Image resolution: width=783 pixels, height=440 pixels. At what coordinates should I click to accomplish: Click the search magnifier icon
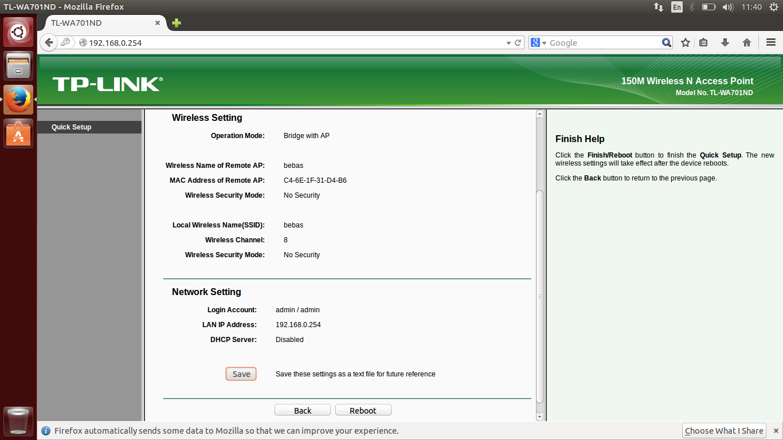coord(666,42)
